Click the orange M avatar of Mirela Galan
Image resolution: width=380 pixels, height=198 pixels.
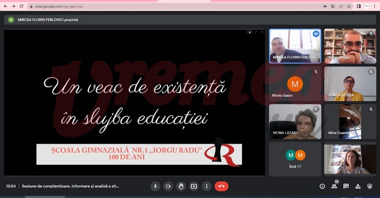[295, 84]
